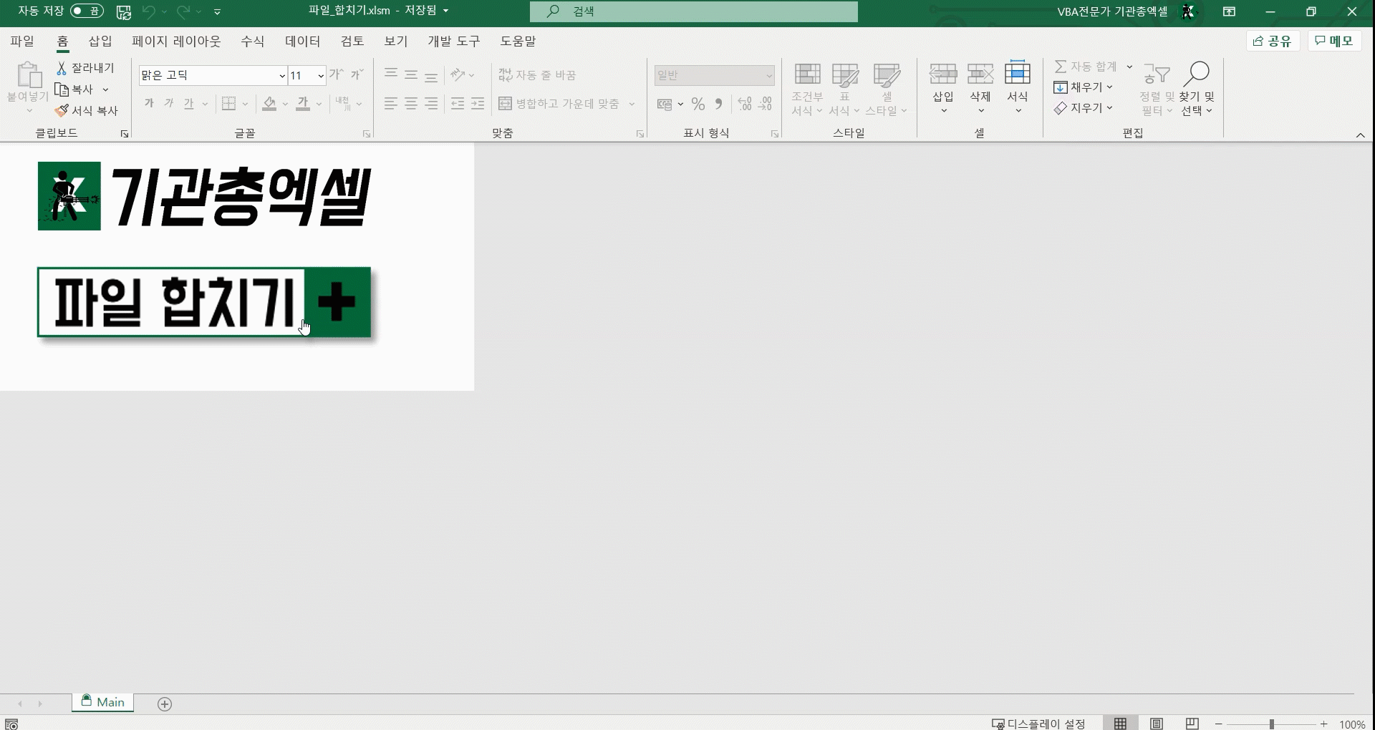Expand the font size dropdown
Screen dimensions: 1375x730
(x=321, y=76)
